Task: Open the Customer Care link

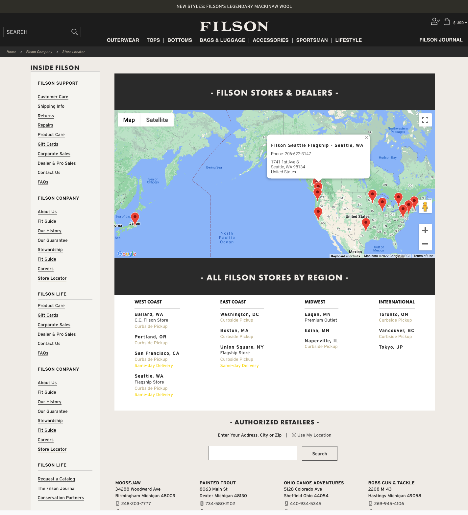Action: click(53, 97)
